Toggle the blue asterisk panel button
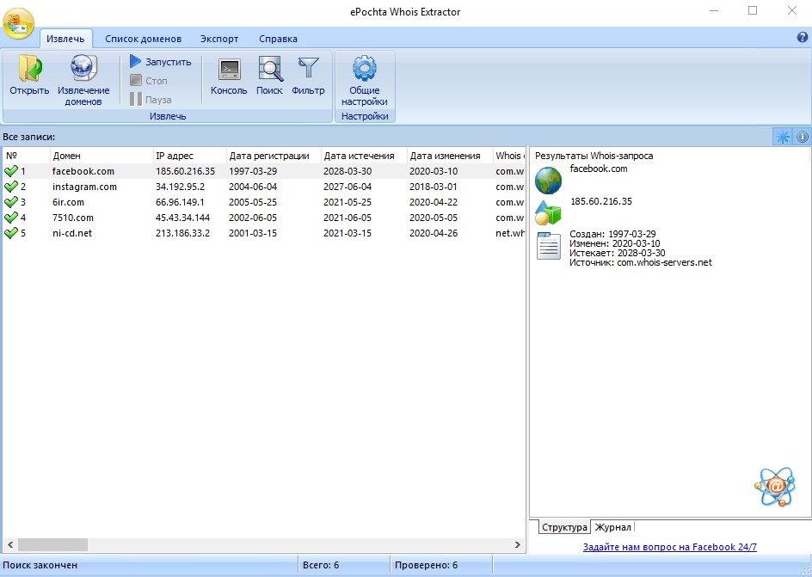 coord(783,137)
